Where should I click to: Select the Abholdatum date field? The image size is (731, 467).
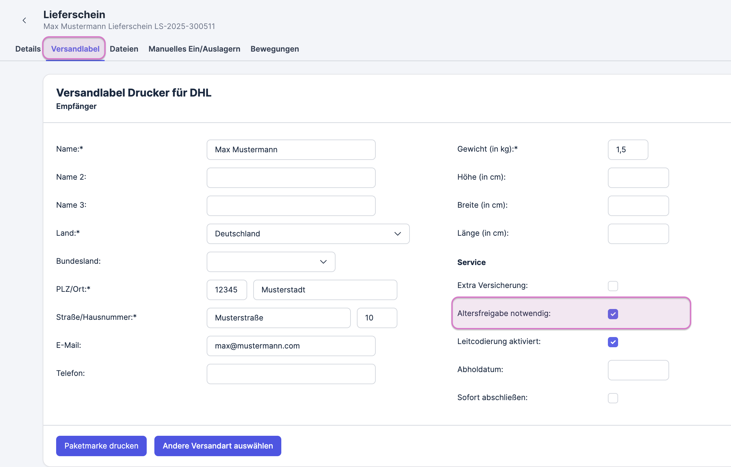click(638, 370)
